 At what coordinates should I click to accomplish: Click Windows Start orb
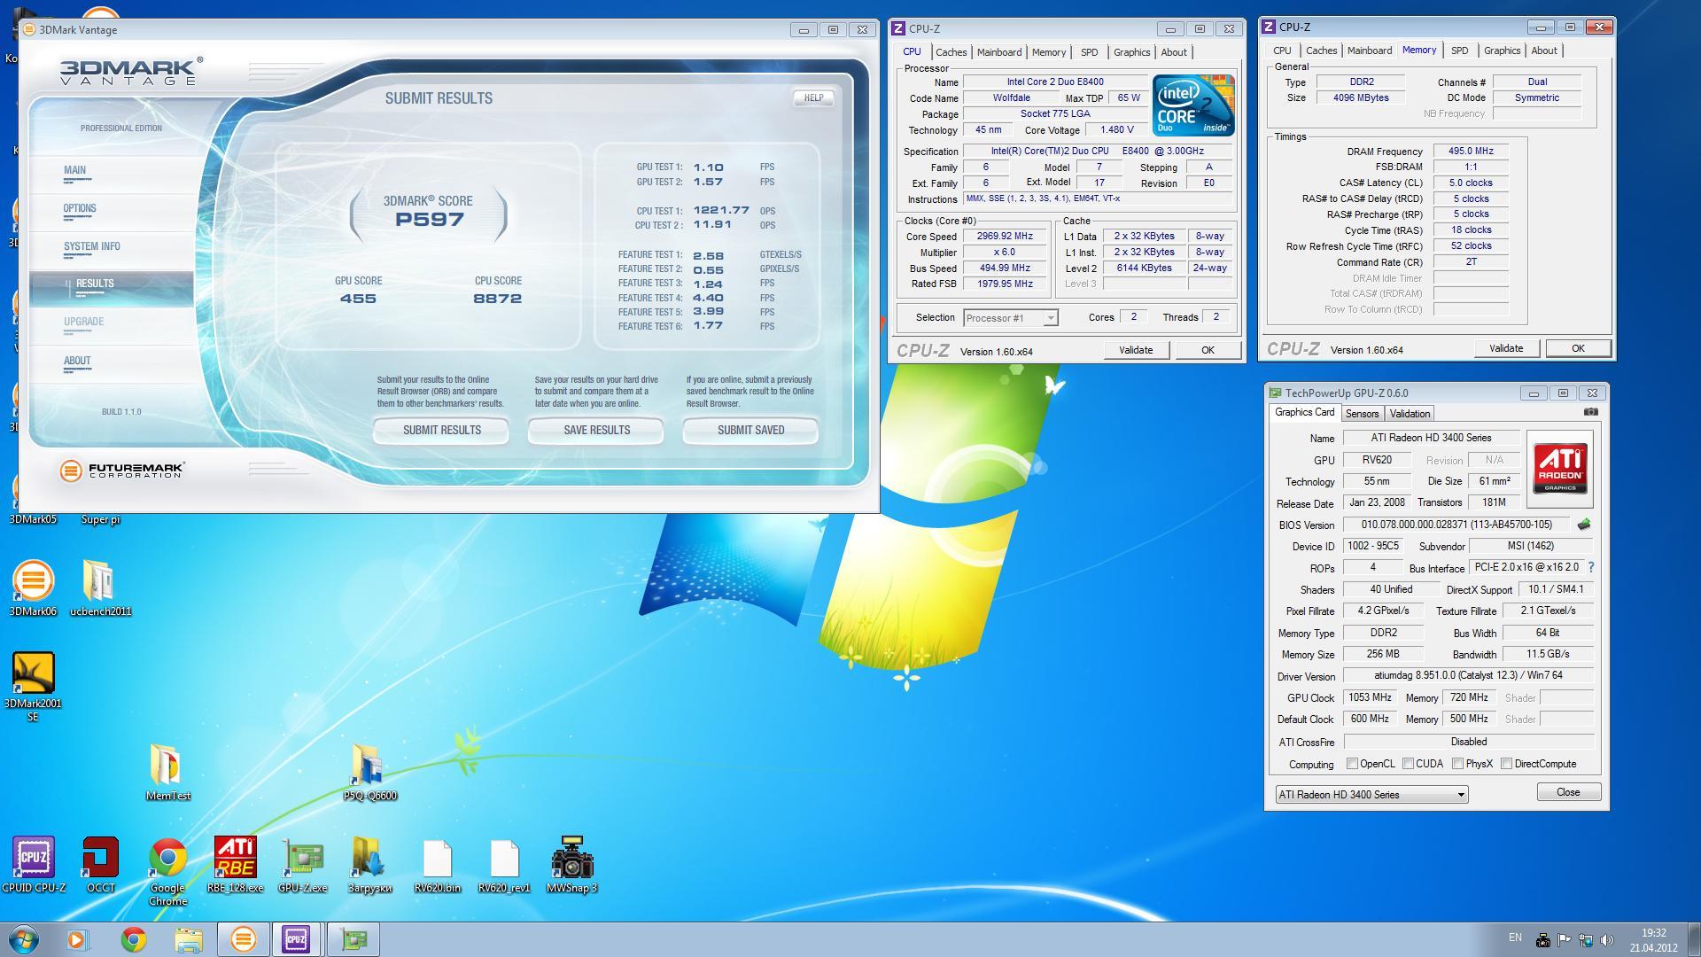(x=23, y=939)
